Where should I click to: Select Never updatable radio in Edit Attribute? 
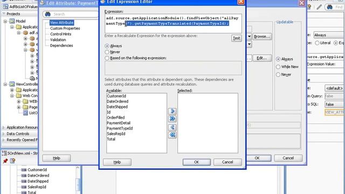pos(278,74)
